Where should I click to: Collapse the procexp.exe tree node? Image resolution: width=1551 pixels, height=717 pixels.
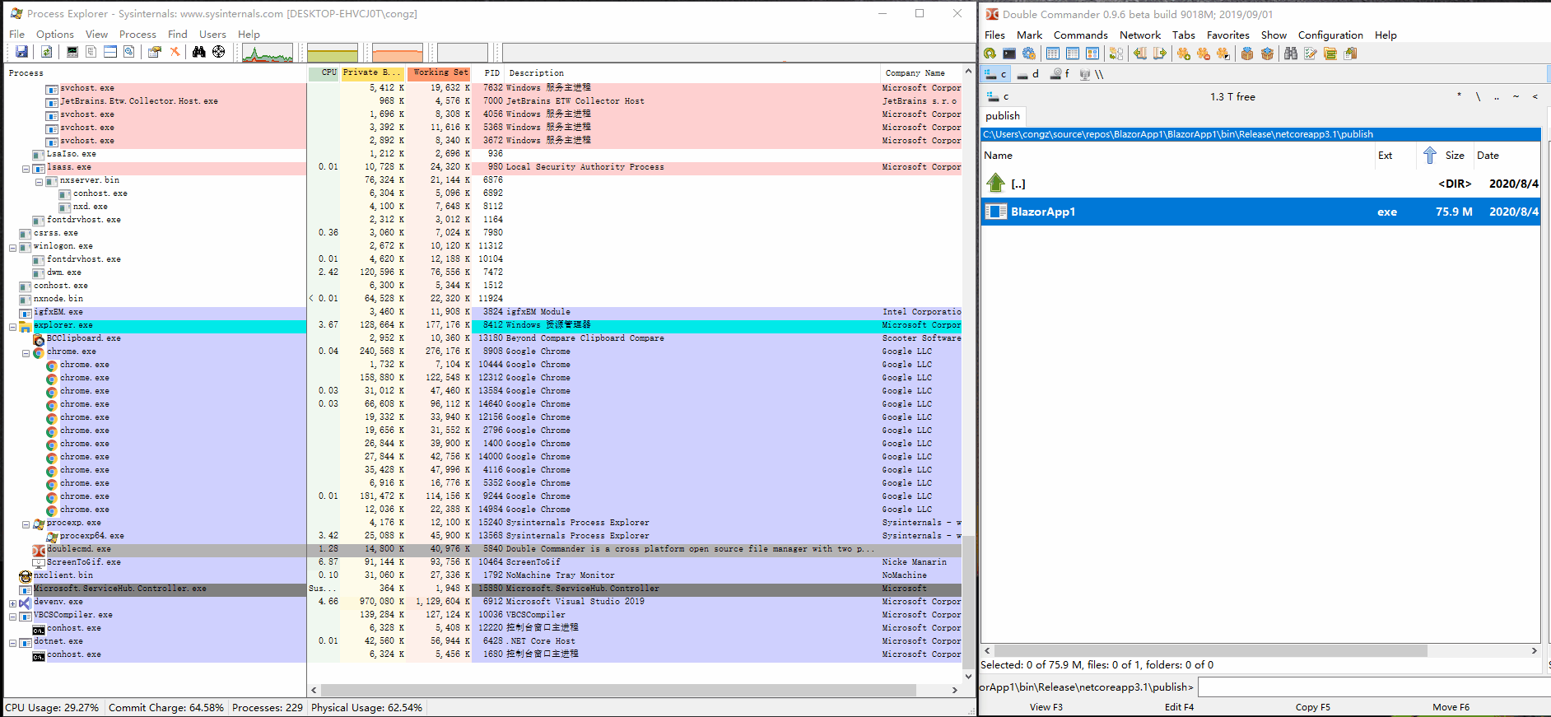26,524
